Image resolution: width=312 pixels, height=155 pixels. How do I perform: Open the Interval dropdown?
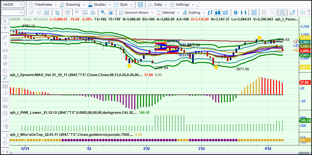click(167, 13)
